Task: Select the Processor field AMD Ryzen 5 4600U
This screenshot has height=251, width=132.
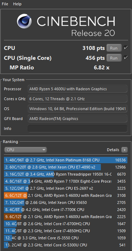Action: pyautogui.click(x=78, y=89)
